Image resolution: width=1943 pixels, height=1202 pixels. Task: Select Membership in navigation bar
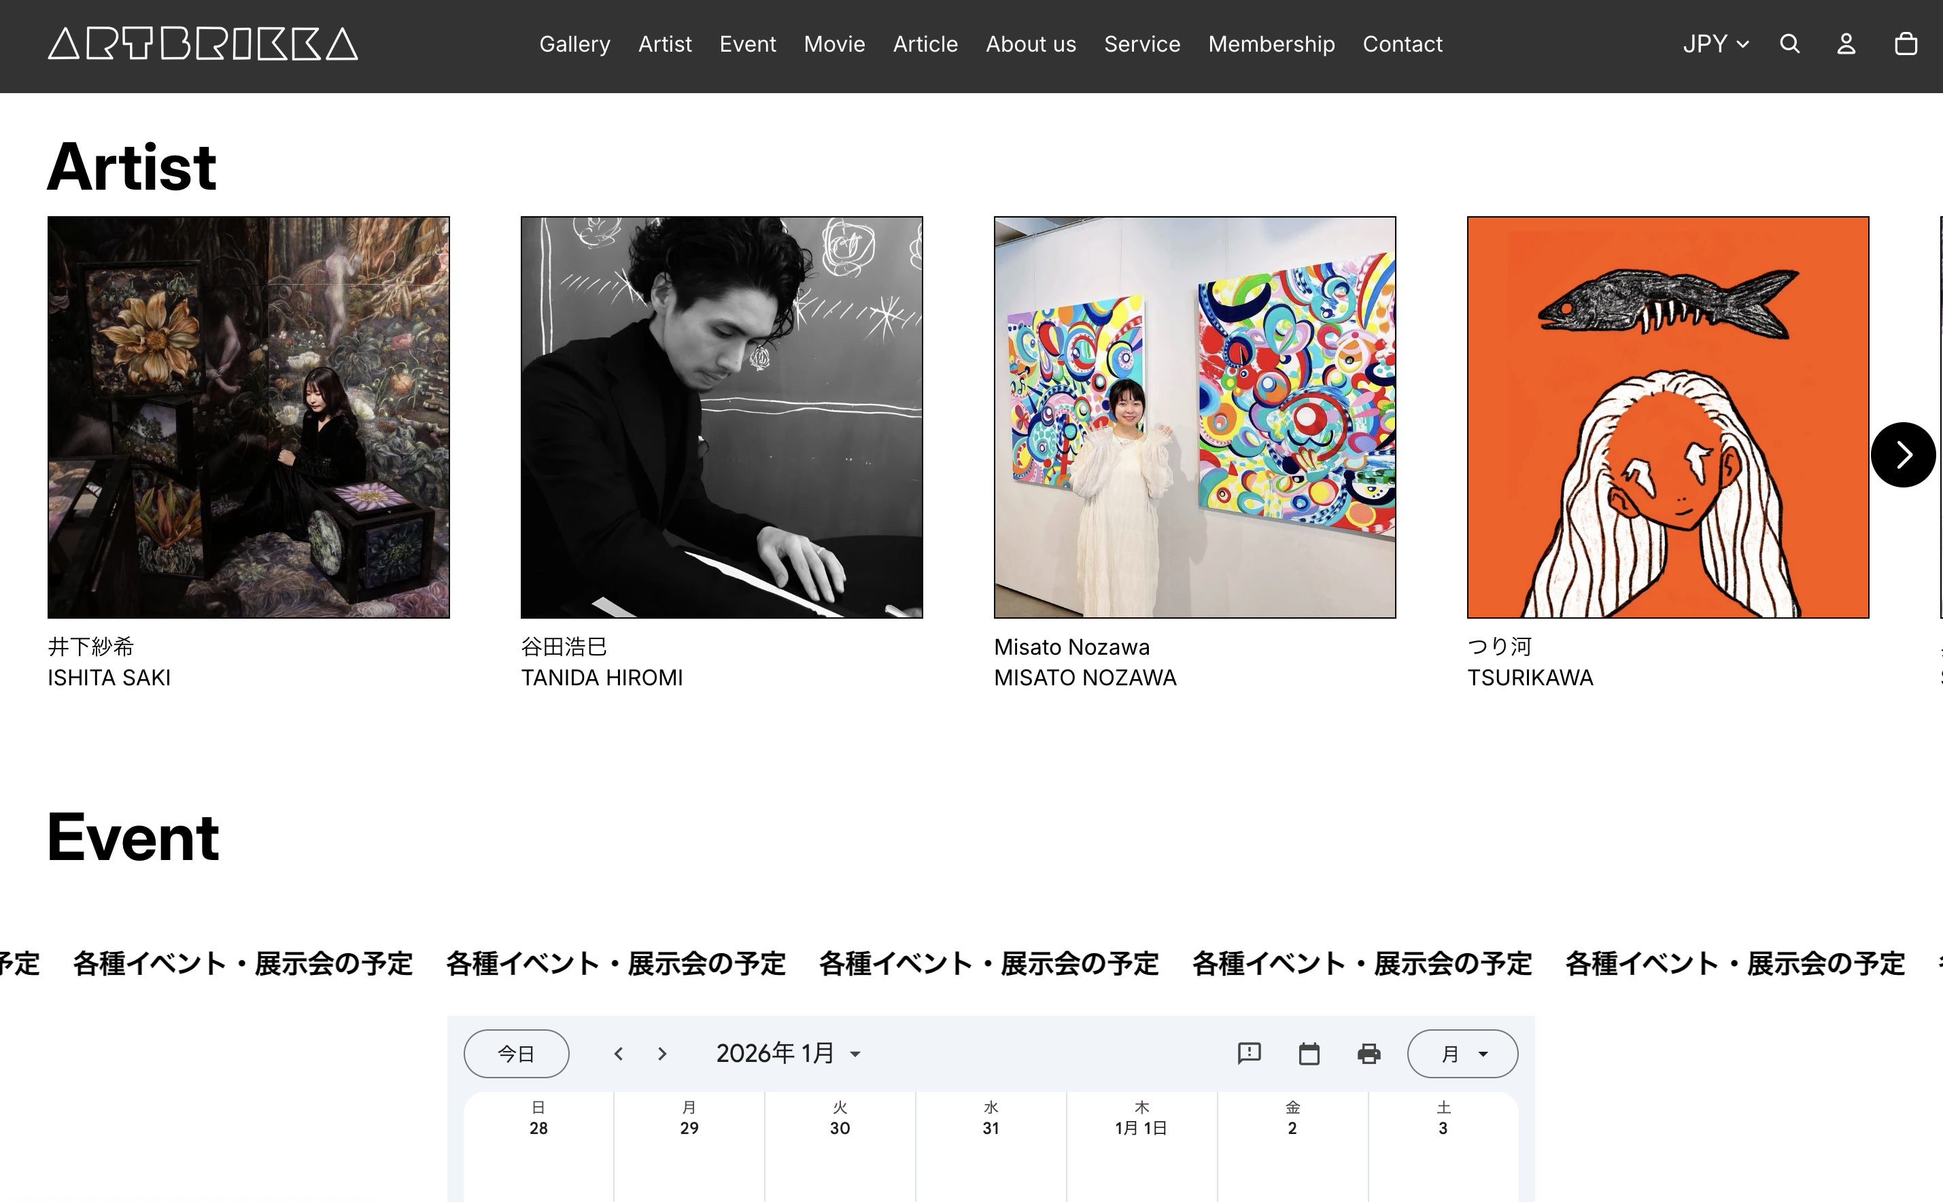coord(1271,44)
